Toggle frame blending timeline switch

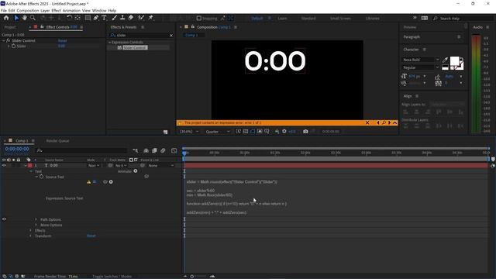(154, 150)
